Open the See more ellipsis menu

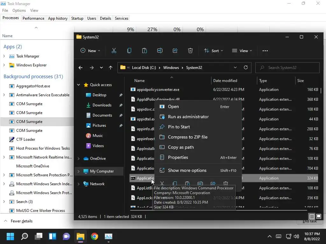pos(265,51)
